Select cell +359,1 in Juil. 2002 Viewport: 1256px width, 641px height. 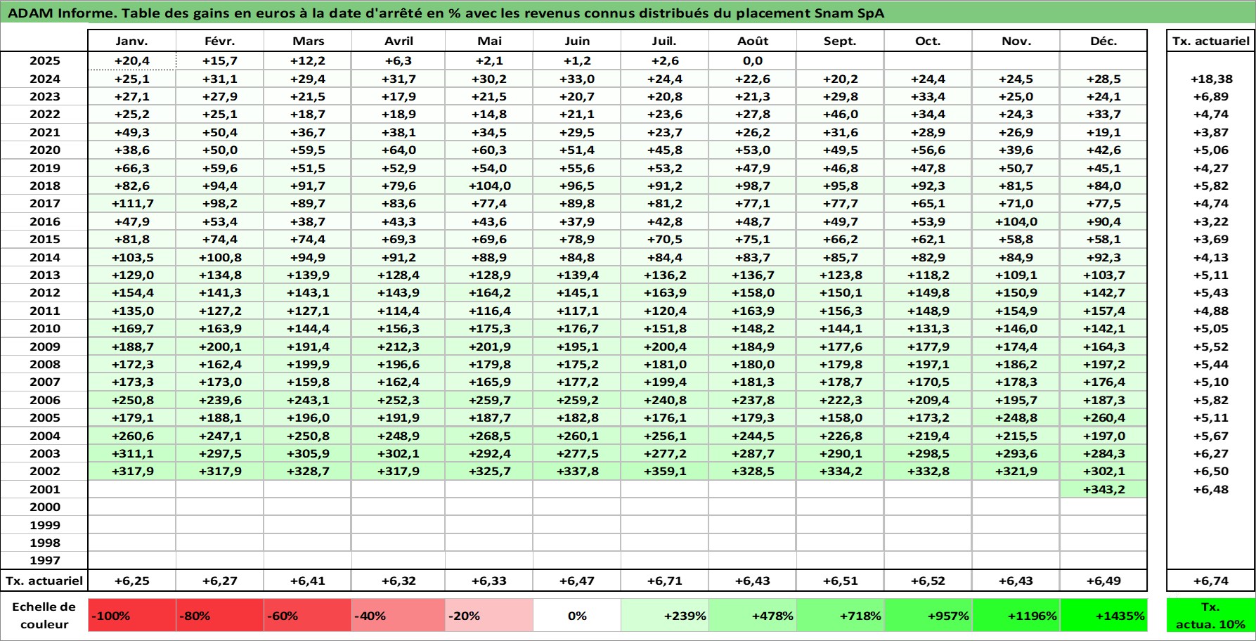coord(664,471)
